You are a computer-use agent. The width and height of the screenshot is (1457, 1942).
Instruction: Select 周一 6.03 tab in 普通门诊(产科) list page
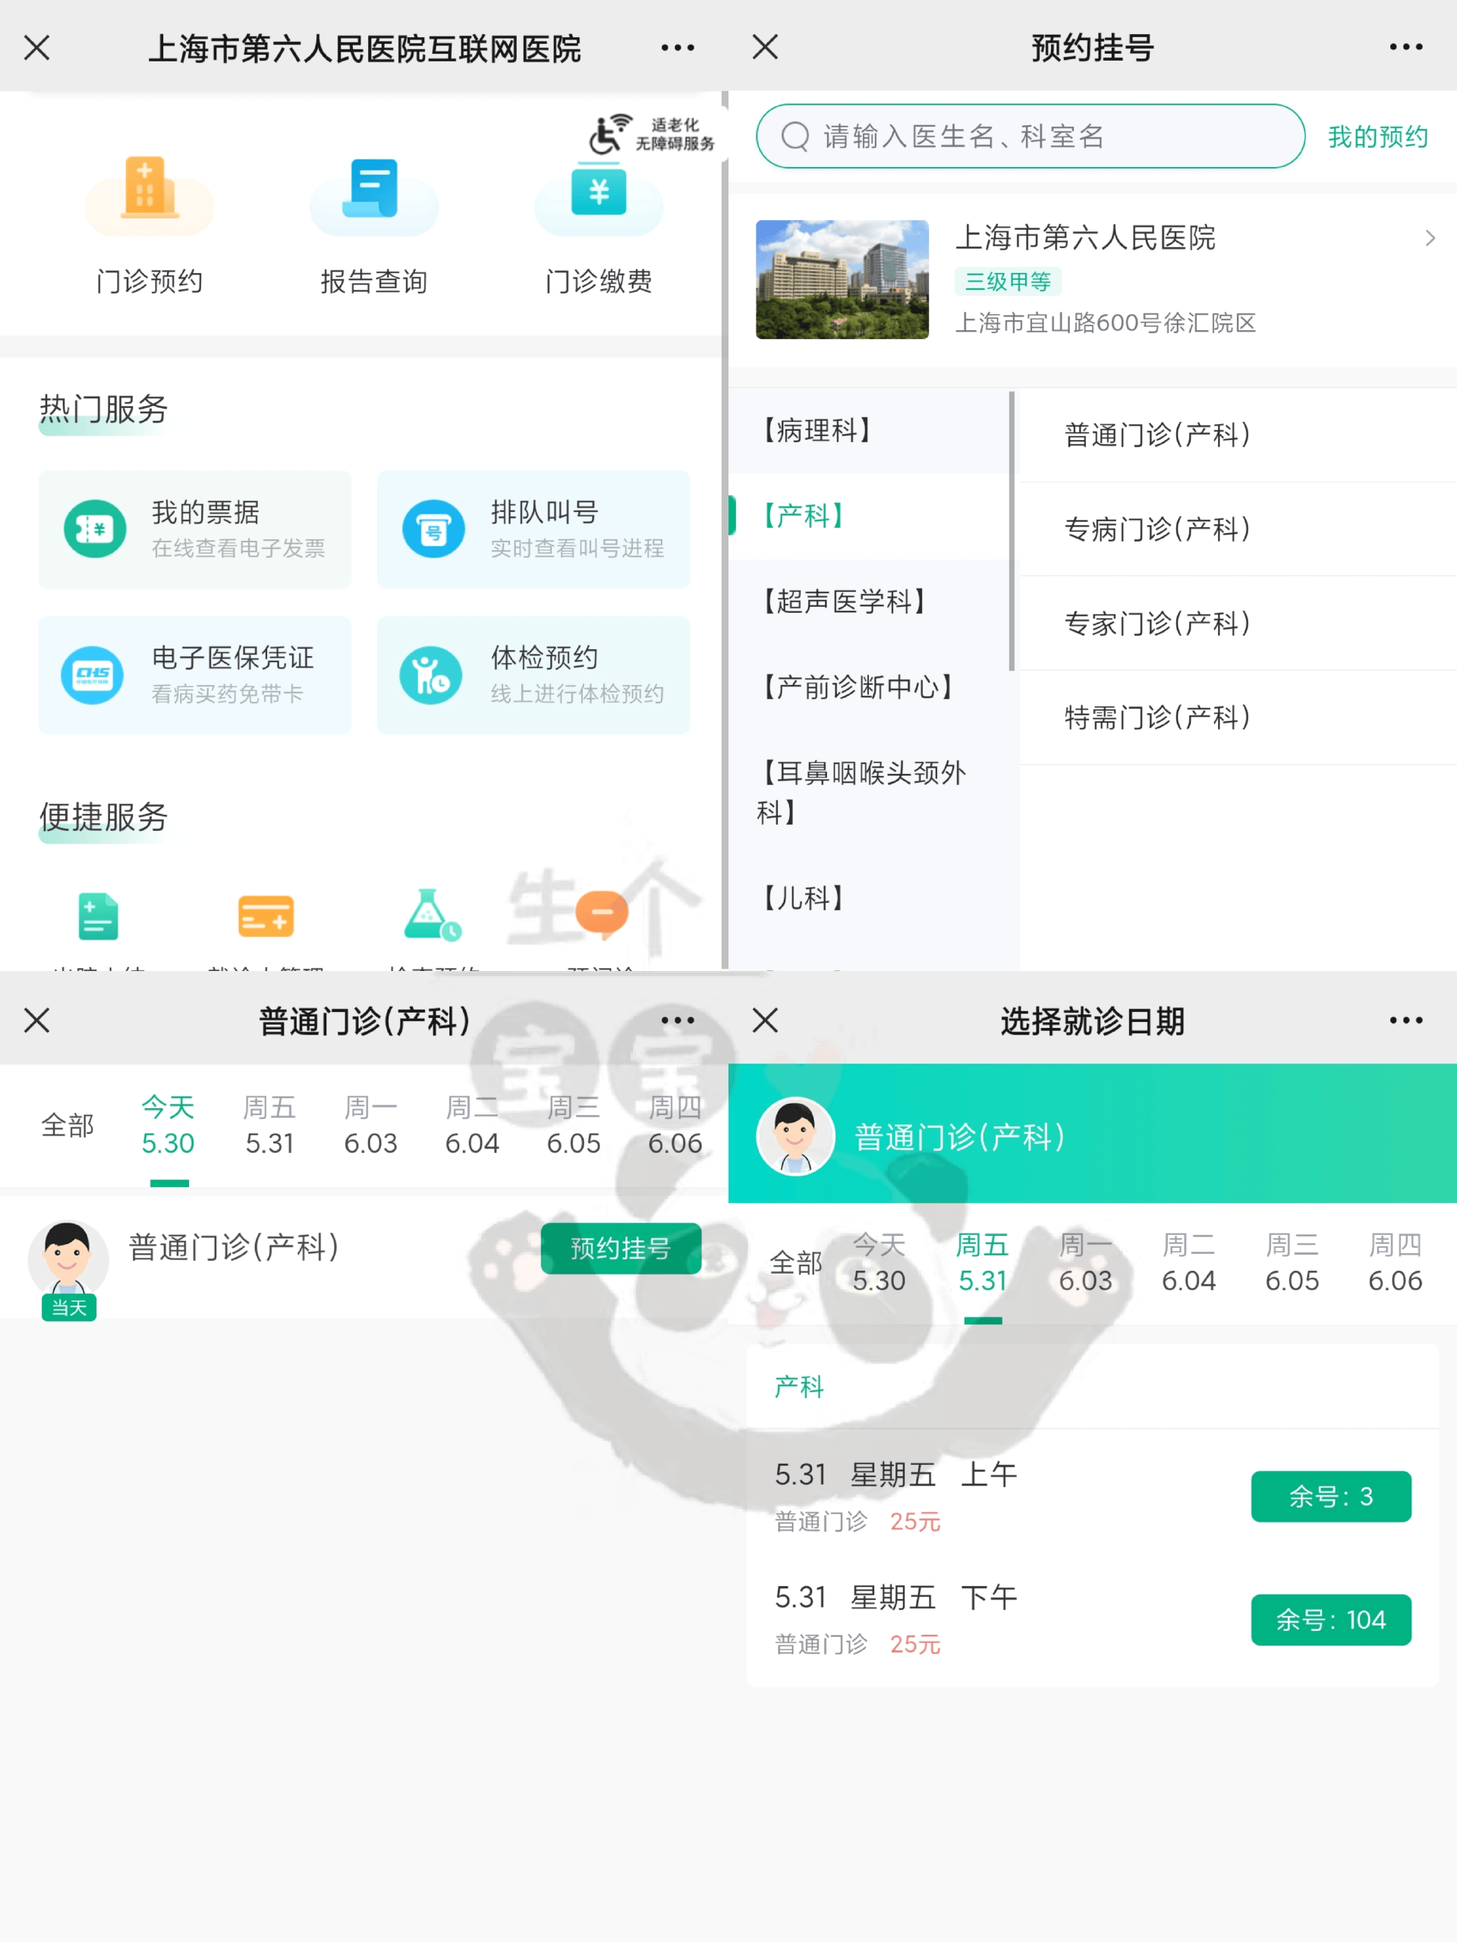pyautogui.click(x=370, y=1126)
